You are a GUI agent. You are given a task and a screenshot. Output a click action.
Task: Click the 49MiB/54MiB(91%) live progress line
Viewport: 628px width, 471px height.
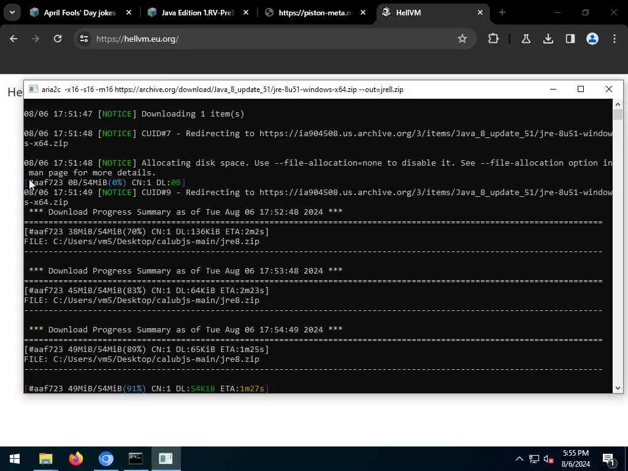click(x=147, y=388)
